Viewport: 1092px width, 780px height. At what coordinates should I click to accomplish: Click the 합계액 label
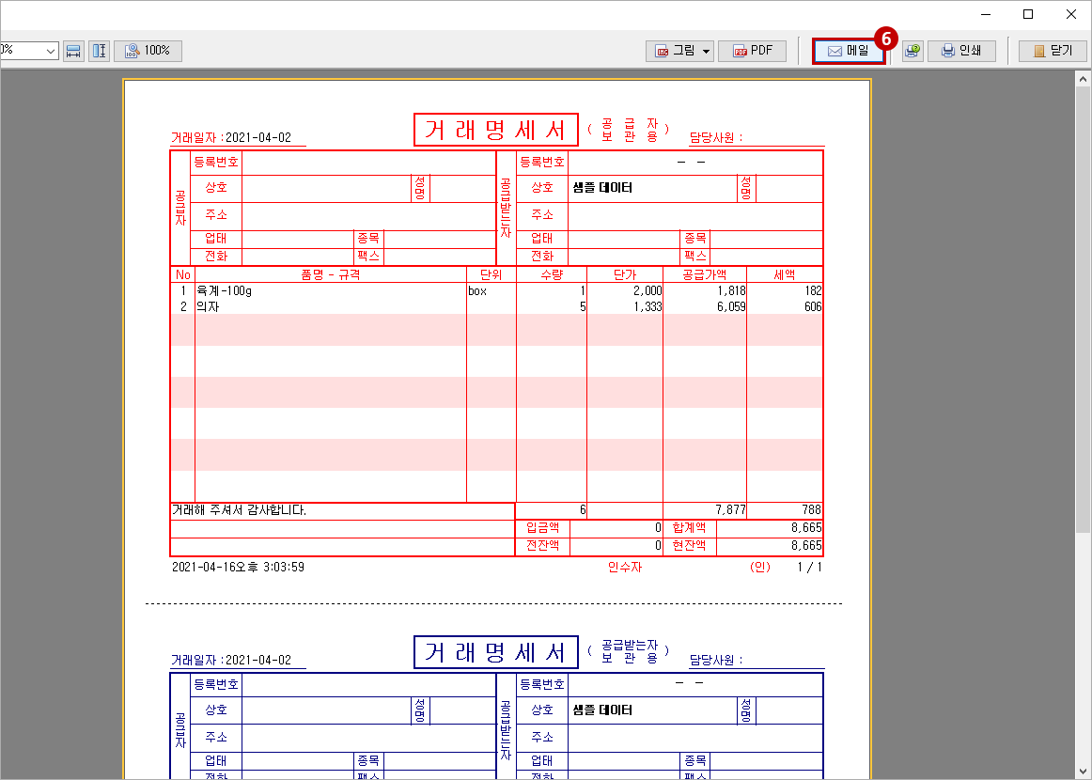(x=690, y=528)
